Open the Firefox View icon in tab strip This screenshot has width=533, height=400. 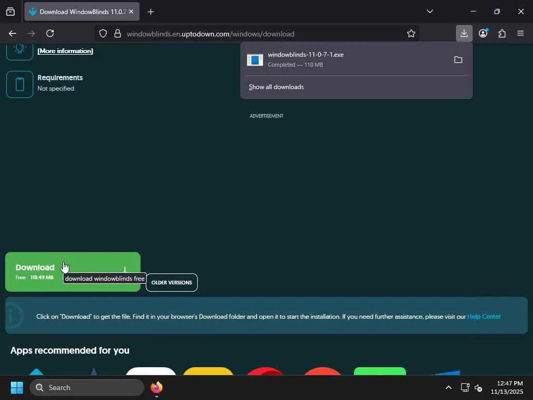point(10,11)
